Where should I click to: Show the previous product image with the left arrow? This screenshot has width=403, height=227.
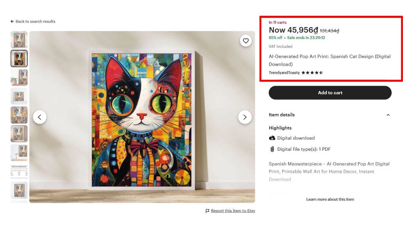point(40,117)
